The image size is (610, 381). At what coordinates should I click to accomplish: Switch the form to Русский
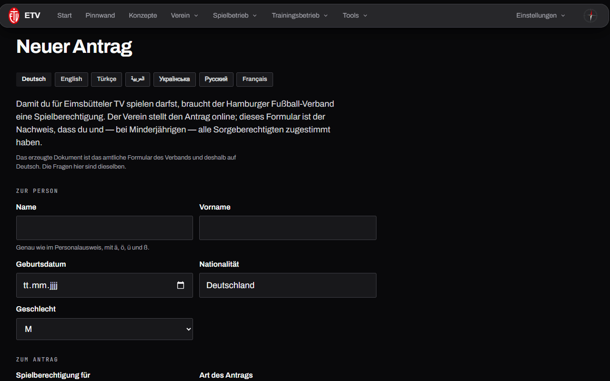pyautogui.click(x=216, y=79)
